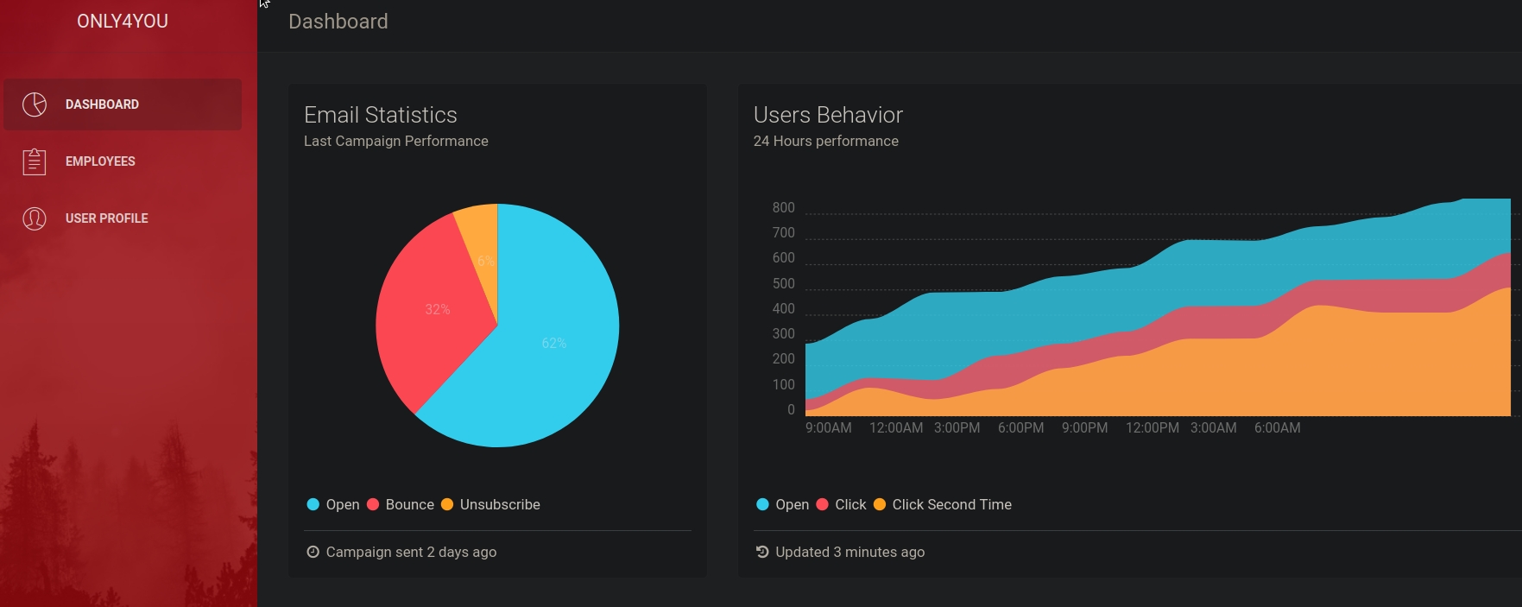The image size is (1522, 607).
Task: Click the 6:00PM label on chart axis
Action: pyautogui.click(x=1020, y=428)
